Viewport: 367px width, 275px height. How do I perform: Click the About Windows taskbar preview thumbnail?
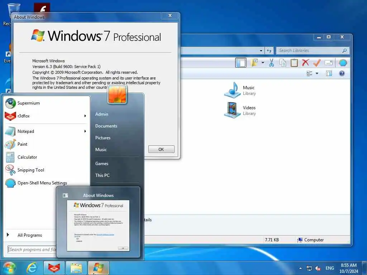[98, 226]
